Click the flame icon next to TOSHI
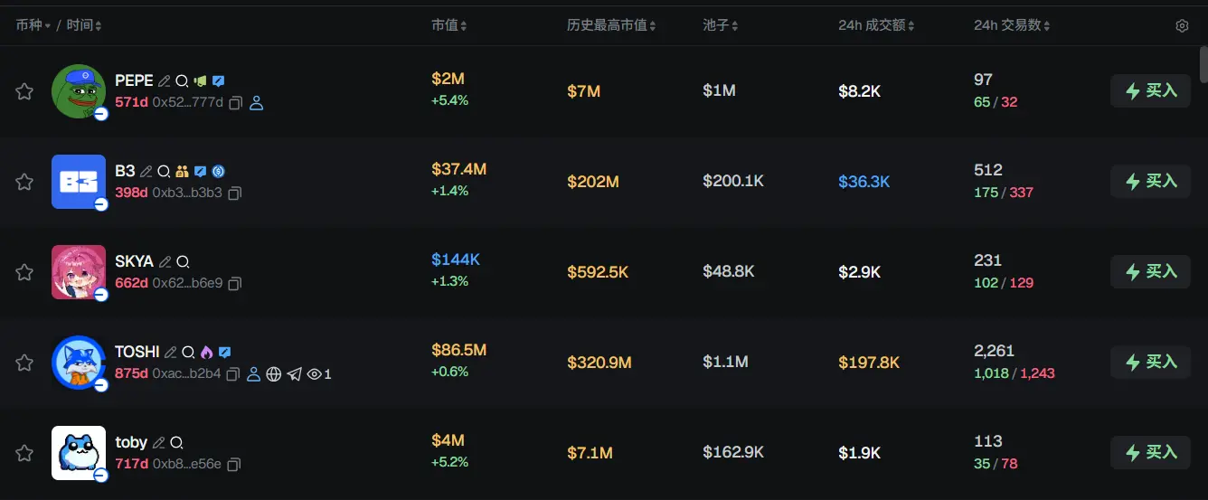 coord(206,352)
